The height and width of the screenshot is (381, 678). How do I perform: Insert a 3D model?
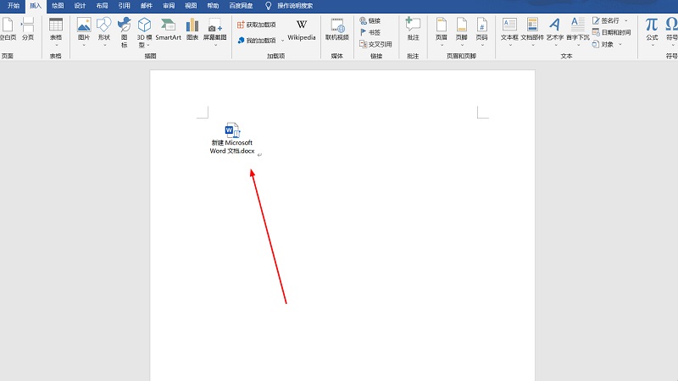144,32
